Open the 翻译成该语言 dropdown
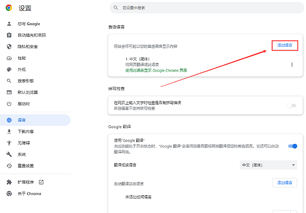This screenshot has width=306, height=213. pos(268,165)
